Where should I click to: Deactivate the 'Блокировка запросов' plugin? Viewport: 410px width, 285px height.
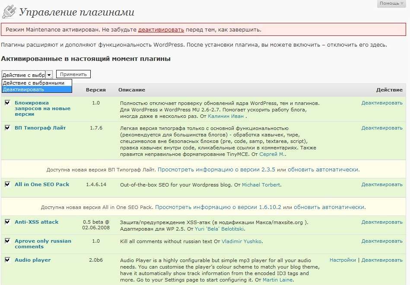point(382,103)
